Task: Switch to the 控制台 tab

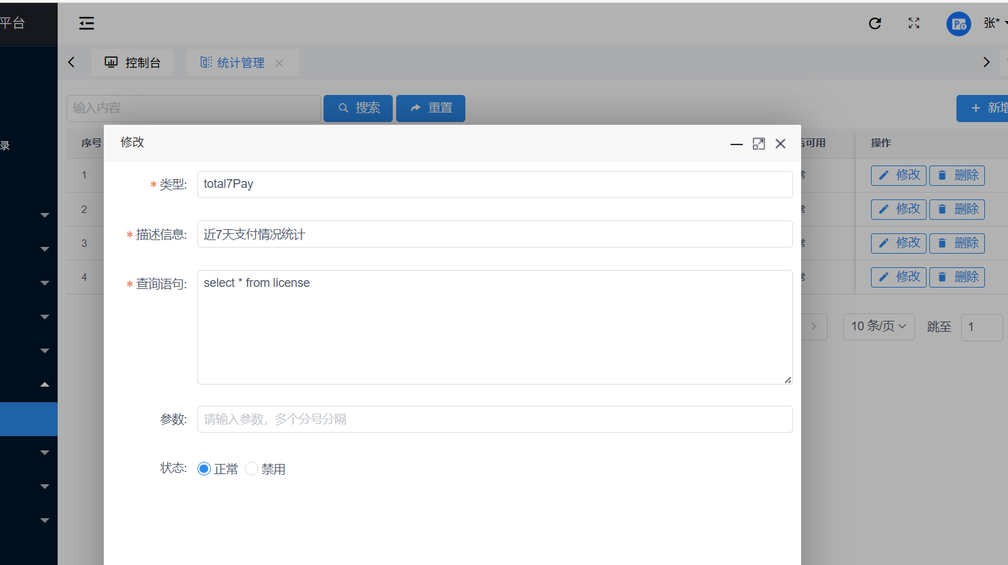Action: coord(133,63)
